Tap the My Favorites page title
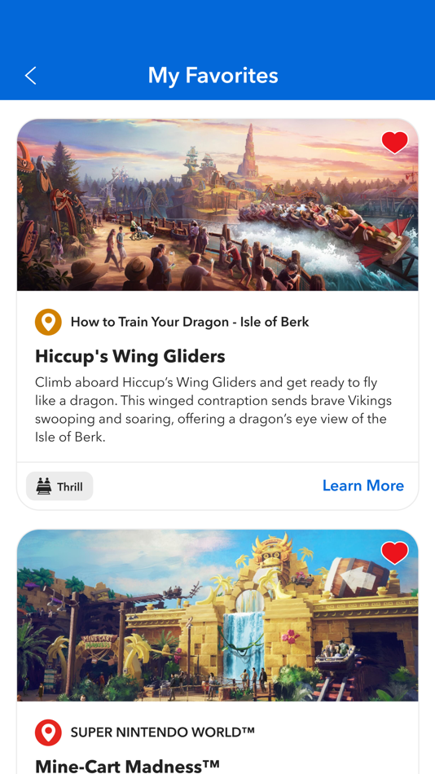The height and width of the screenshot is (774, 435). click(213, 76)
